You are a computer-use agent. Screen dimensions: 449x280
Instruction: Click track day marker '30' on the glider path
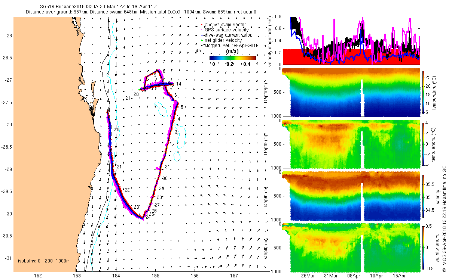coord(165,178)
